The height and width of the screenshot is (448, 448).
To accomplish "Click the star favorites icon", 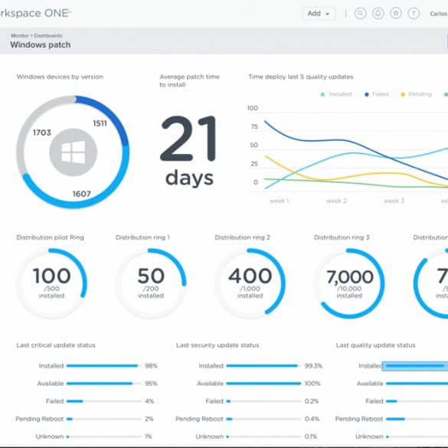I will coord(396,13).
